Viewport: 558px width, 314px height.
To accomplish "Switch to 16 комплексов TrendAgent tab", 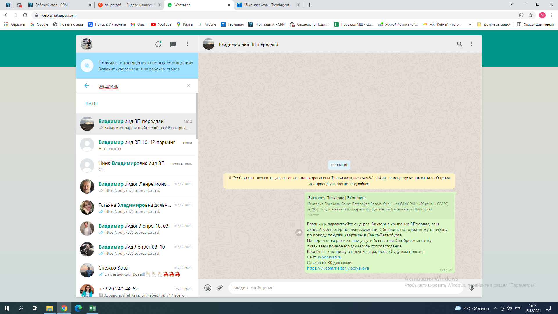I will click(266, 5).
